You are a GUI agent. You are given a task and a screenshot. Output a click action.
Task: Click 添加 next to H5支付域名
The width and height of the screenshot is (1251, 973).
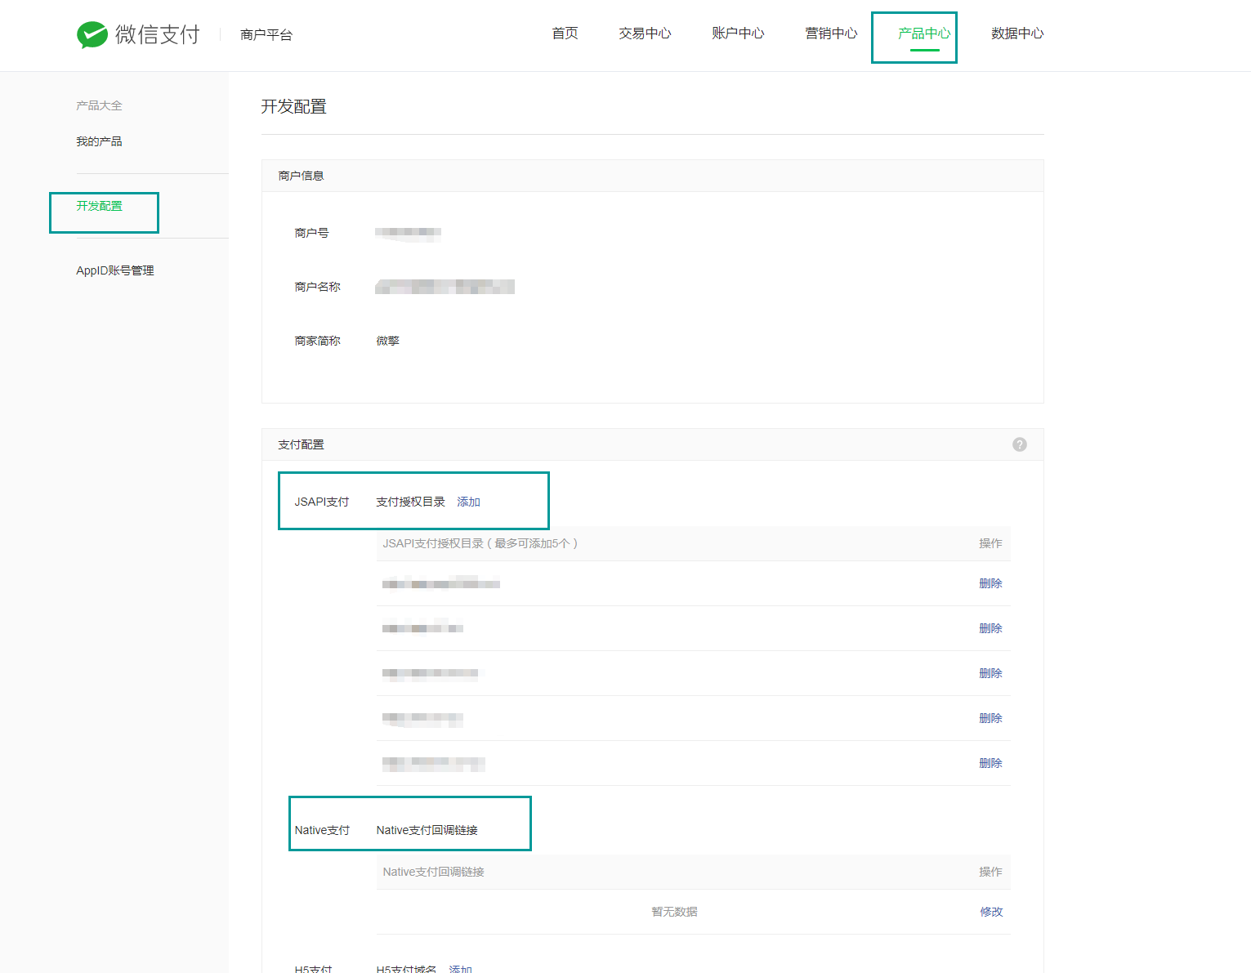tap(460, 969)
